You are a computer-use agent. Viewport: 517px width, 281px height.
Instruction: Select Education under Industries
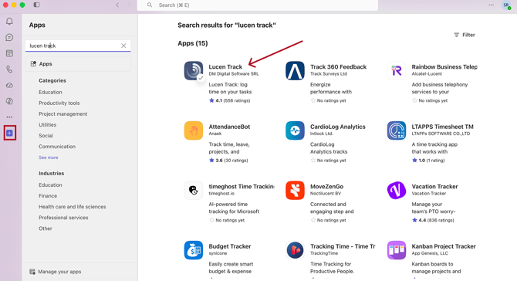click(50, 185)
